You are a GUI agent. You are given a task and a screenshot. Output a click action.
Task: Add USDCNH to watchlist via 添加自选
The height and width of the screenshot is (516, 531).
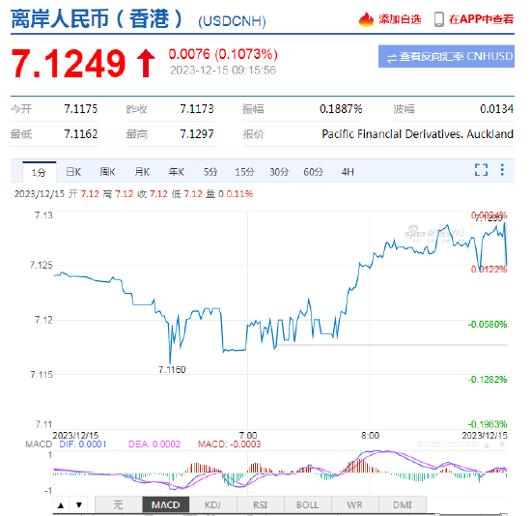(x=400, y=19)
